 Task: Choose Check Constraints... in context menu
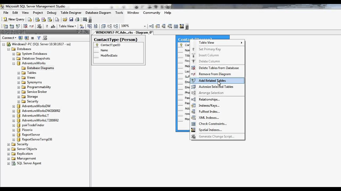click(217, 124)
